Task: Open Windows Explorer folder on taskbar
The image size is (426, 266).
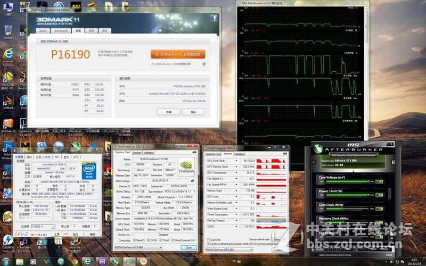Action: [20, 261]
